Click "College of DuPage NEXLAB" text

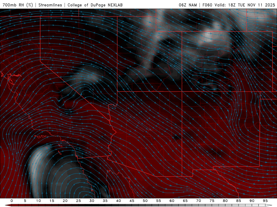[x=95, y=5]
